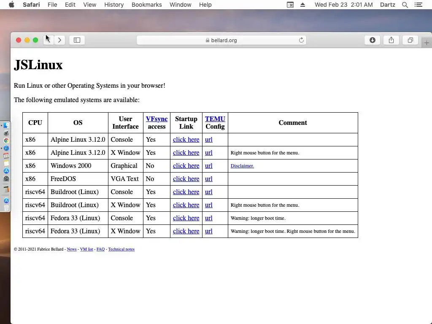The height and width of the screenshot is (324, 432).
Task: Show tab overview button
Action: click(x=410, y=40)
